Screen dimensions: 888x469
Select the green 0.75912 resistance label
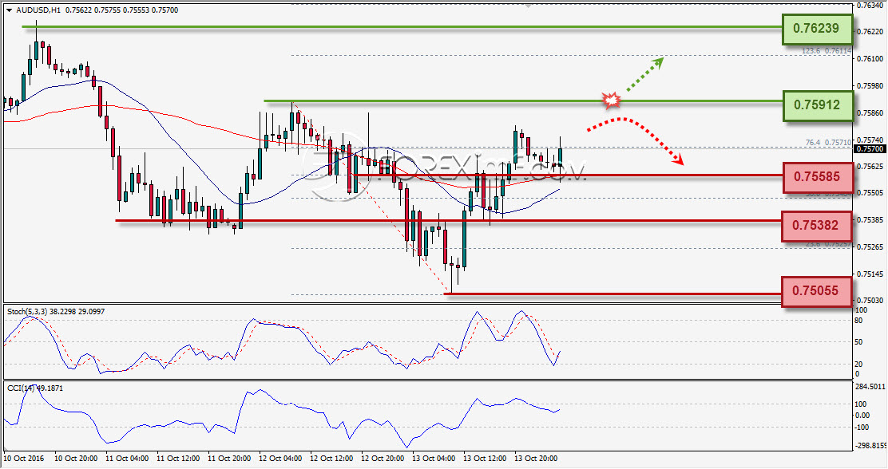pyautogui.click(x=817, y=105)
